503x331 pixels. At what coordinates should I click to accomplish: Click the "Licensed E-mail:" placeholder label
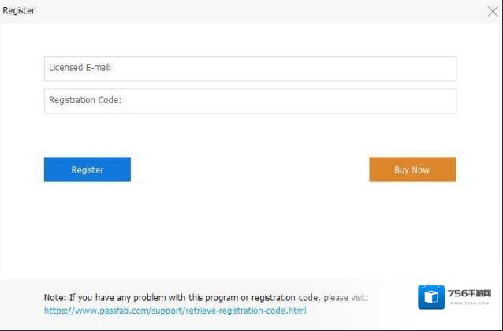click(80, 69)
